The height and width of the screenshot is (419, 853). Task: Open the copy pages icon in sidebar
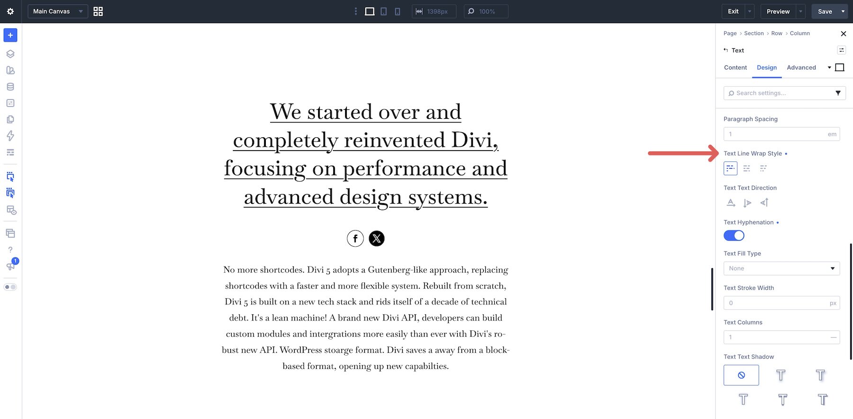point(10,119)
